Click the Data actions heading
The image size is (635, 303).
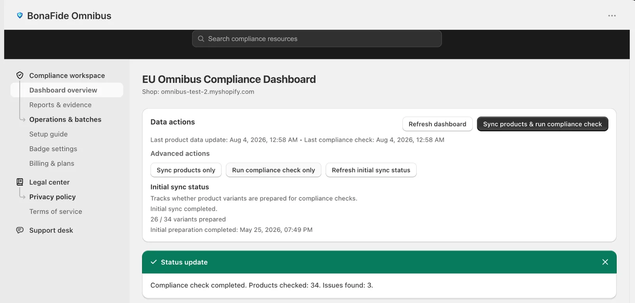[173, 122]
